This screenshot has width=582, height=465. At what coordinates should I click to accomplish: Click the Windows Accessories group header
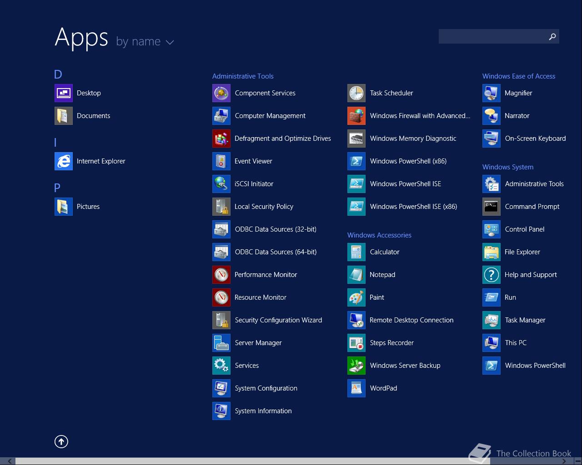pos(379,235)
